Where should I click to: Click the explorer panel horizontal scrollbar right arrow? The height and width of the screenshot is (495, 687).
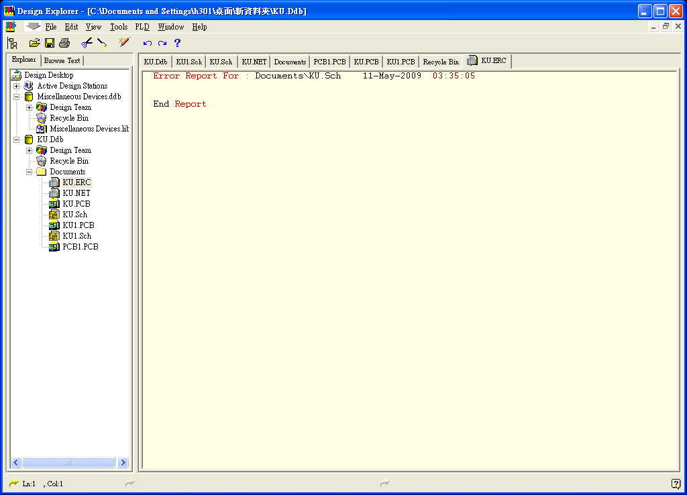pos(123,463)
